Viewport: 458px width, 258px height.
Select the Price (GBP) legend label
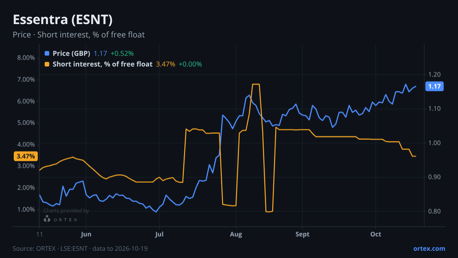(71, 54)
